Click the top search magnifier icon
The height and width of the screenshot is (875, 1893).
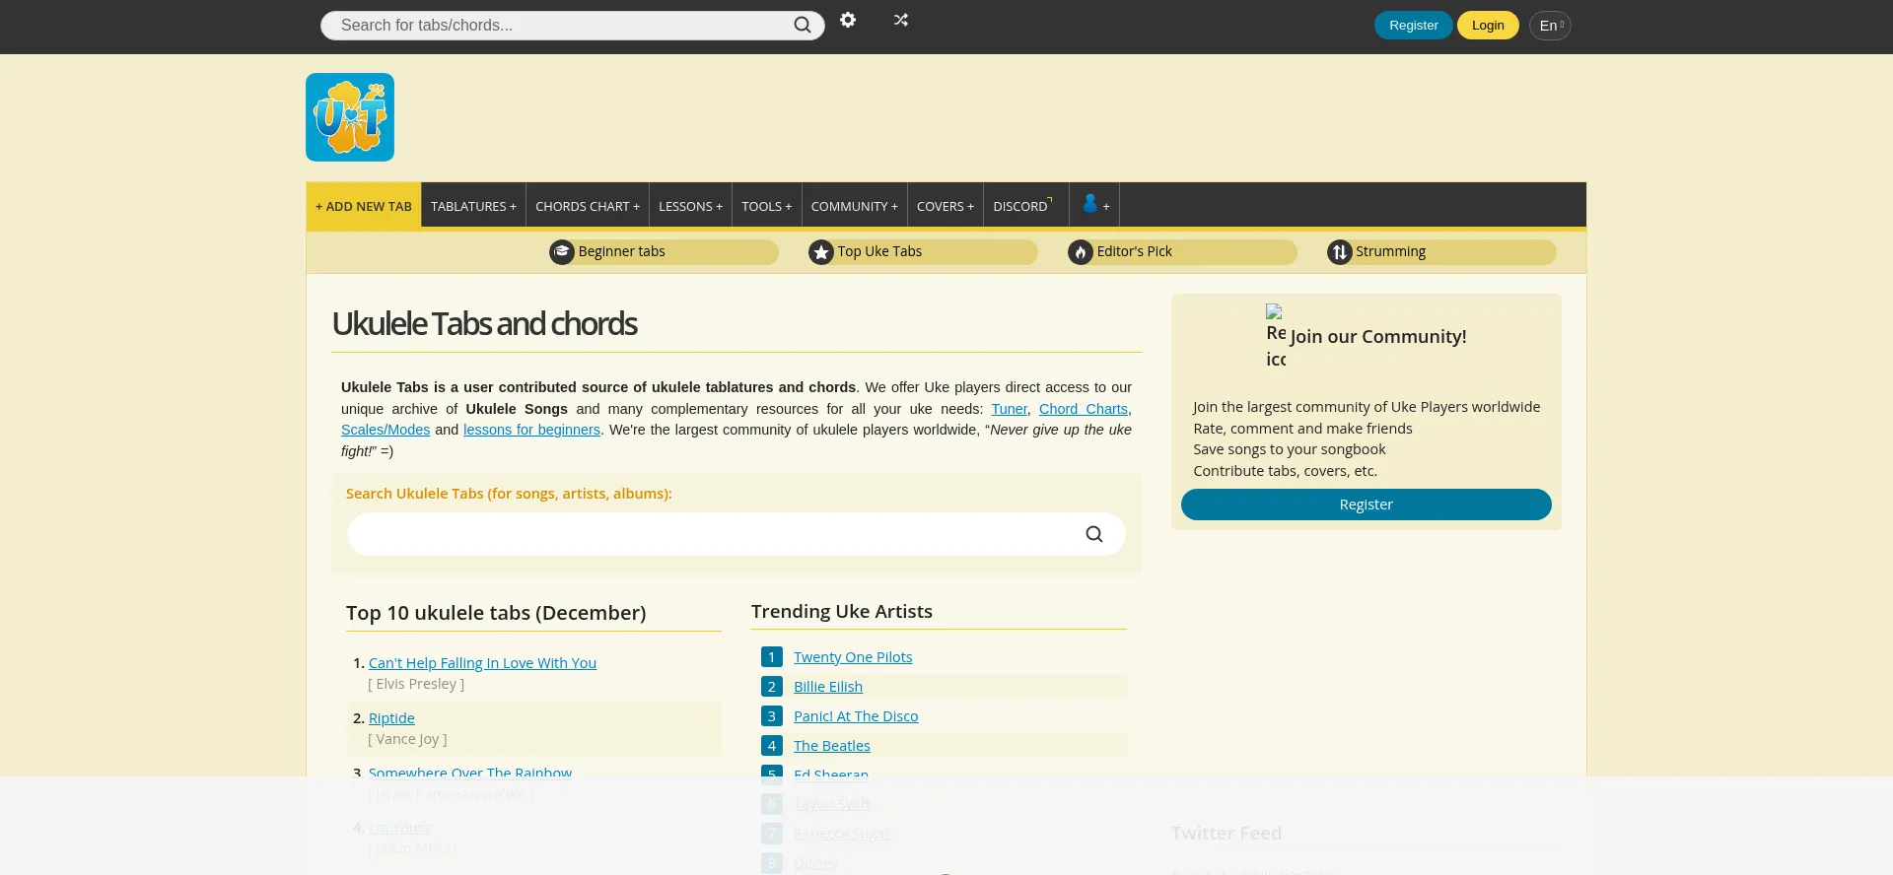point(803,25)
